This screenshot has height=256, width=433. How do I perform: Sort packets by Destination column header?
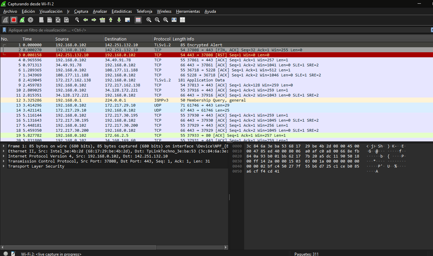[x=128, y=39]
